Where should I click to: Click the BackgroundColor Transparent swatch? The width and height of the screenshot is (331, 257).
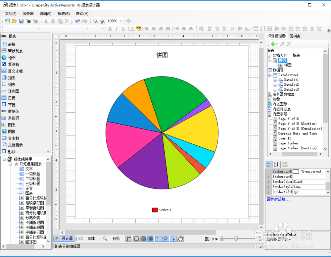(x=296, y=172)
